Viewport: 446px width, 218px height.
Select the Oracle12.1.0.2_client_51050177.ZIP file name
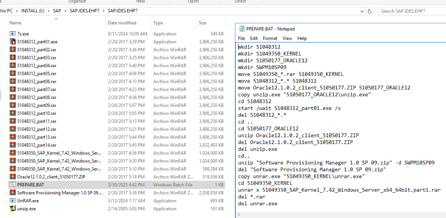click(51, 177)
